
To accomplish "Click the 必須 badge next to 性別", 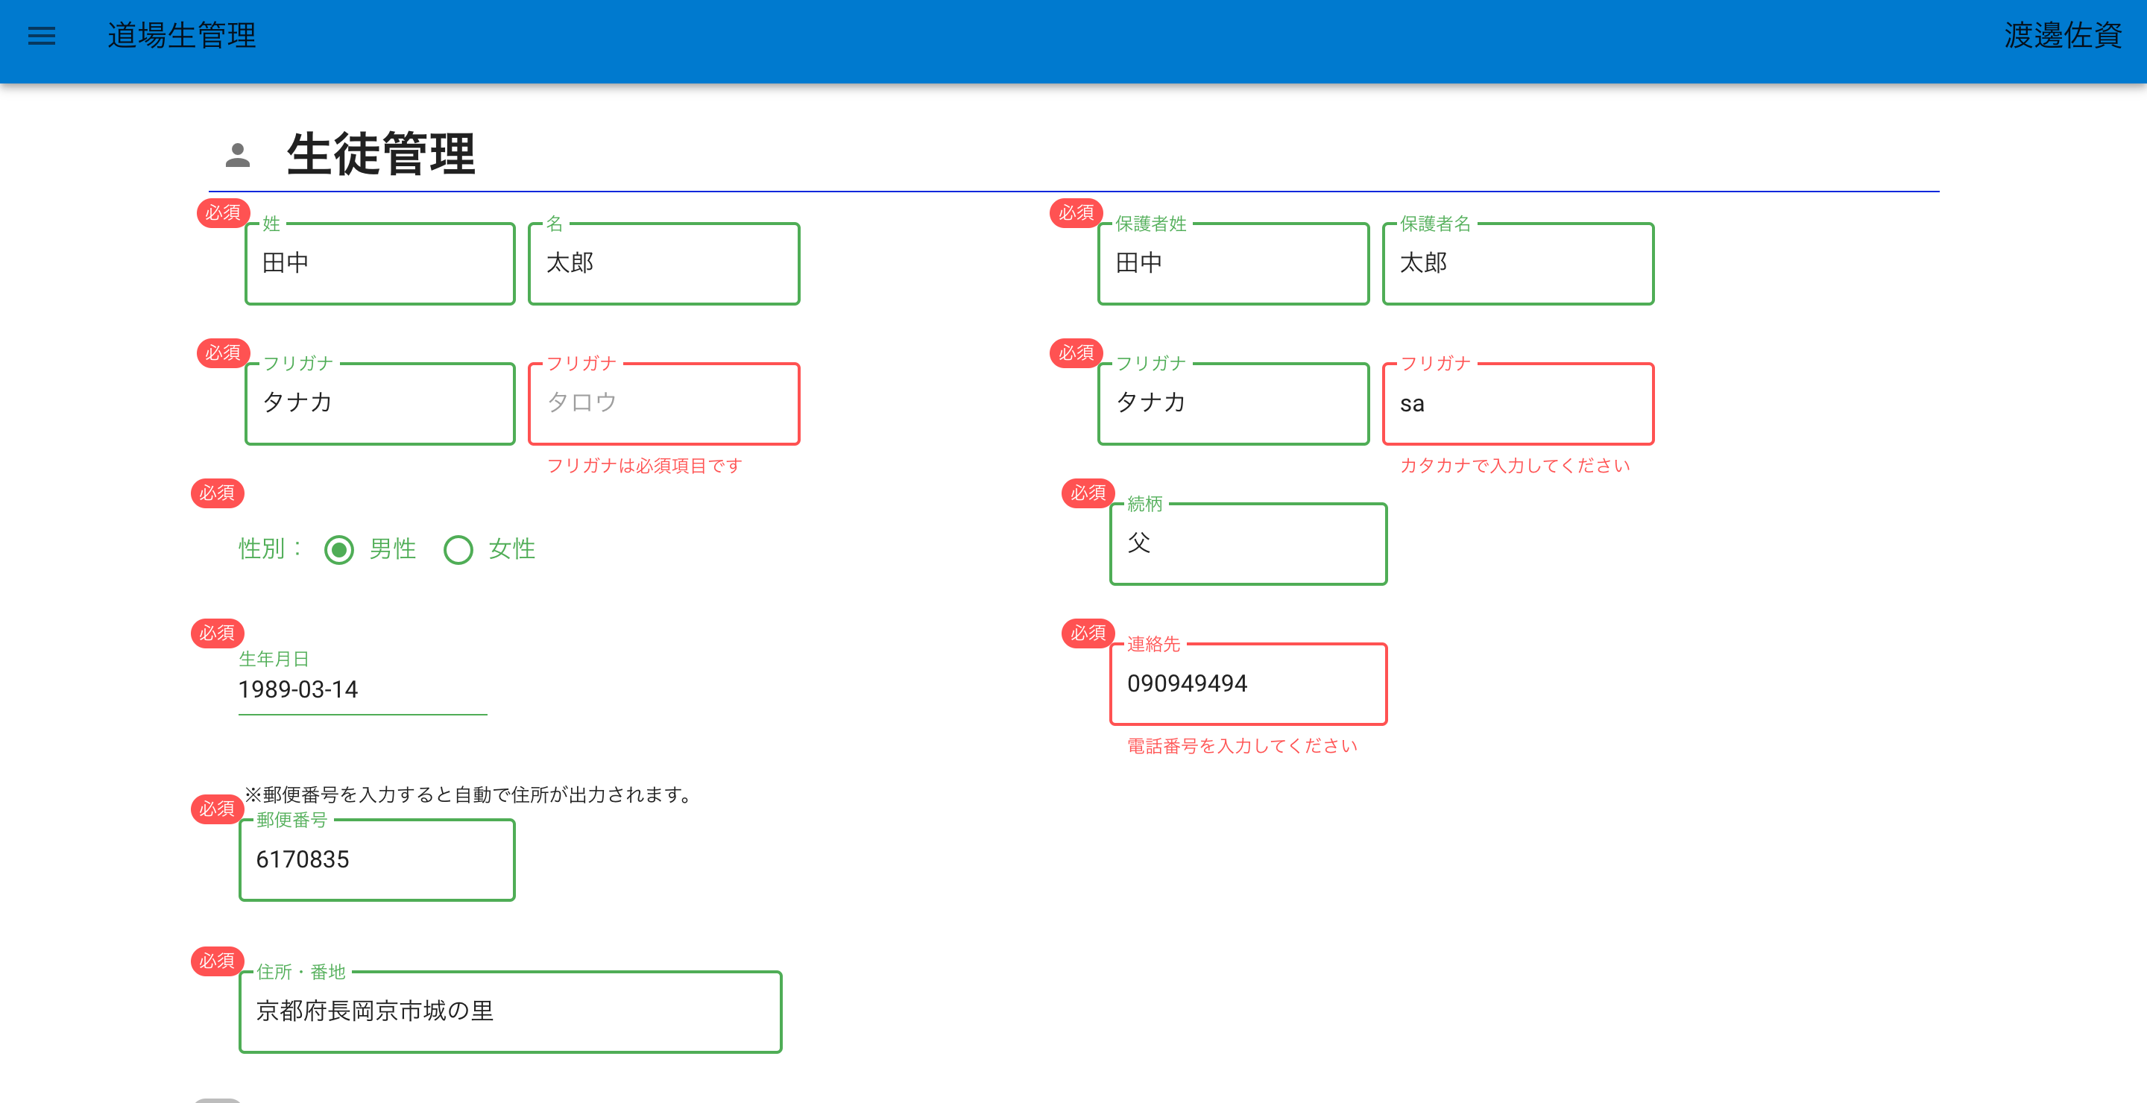I will click(218, 493).
